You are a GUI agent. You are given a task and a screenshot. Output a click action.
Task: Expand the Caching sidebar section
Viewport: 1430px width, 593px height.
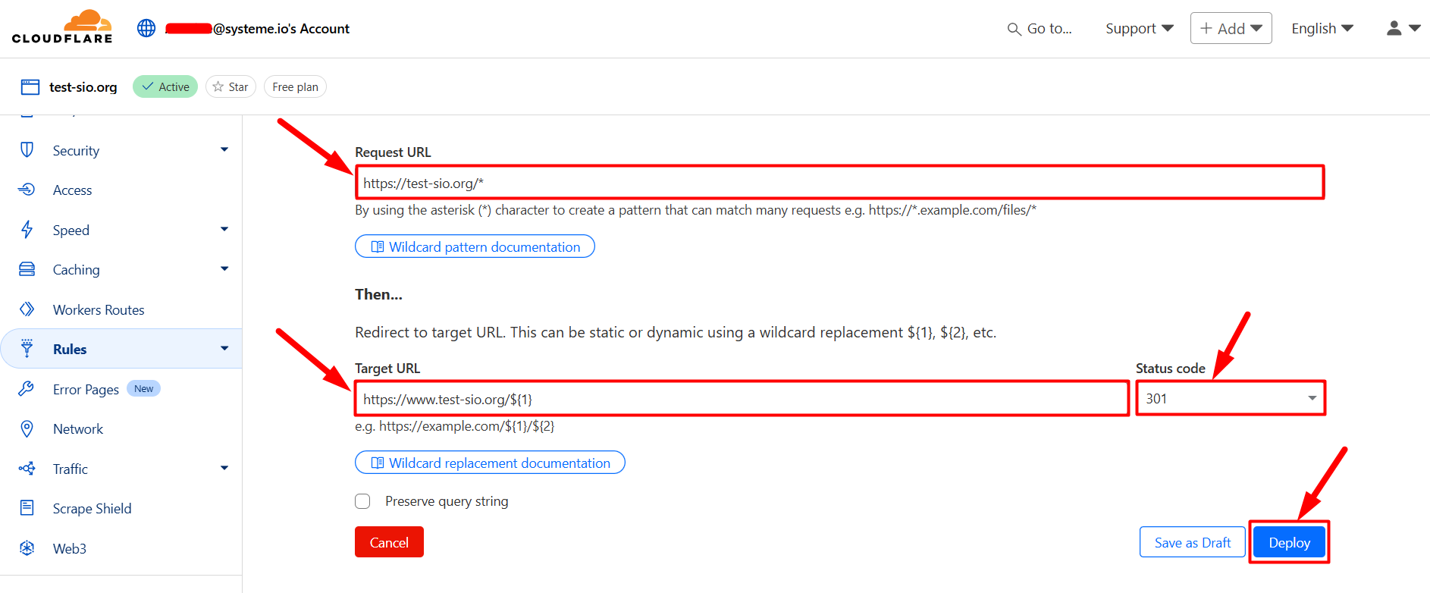[x=224, y=268]
